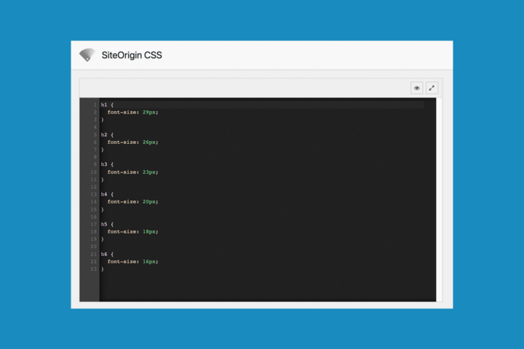Place cursor on the h5 selector
This screenshot has width=524, height=349.
click(x=104, y=224)
